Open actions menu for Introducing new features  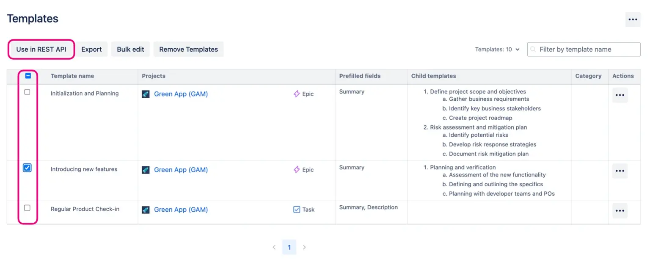click(x=620, y=171)
